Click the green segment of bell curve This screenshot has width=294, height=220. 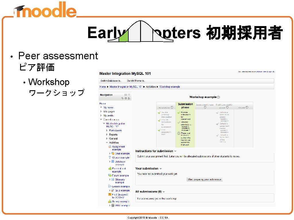click(124, 37)
